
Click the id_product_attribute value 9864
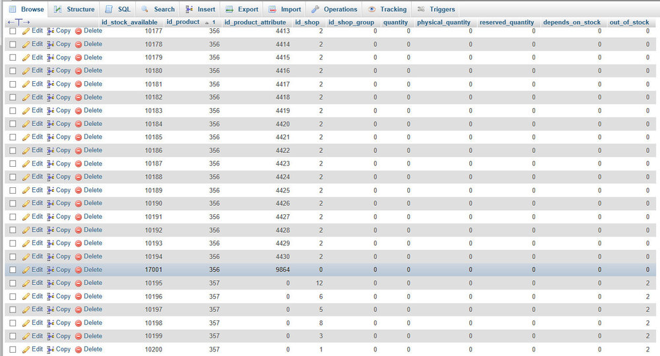[283, 270]
